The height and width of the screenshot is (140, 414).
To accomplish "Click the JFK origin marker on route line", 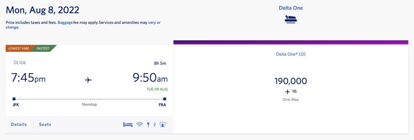I will tap(14, 99).
